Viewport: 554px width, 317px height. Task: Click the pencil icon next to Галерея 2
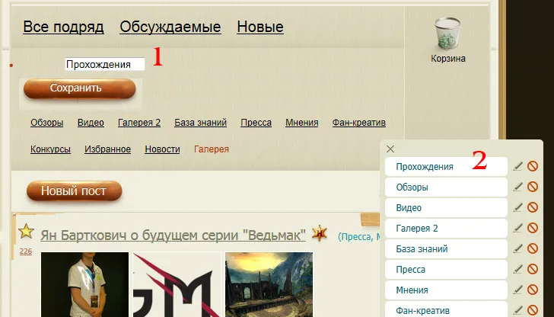coord(518,228)
